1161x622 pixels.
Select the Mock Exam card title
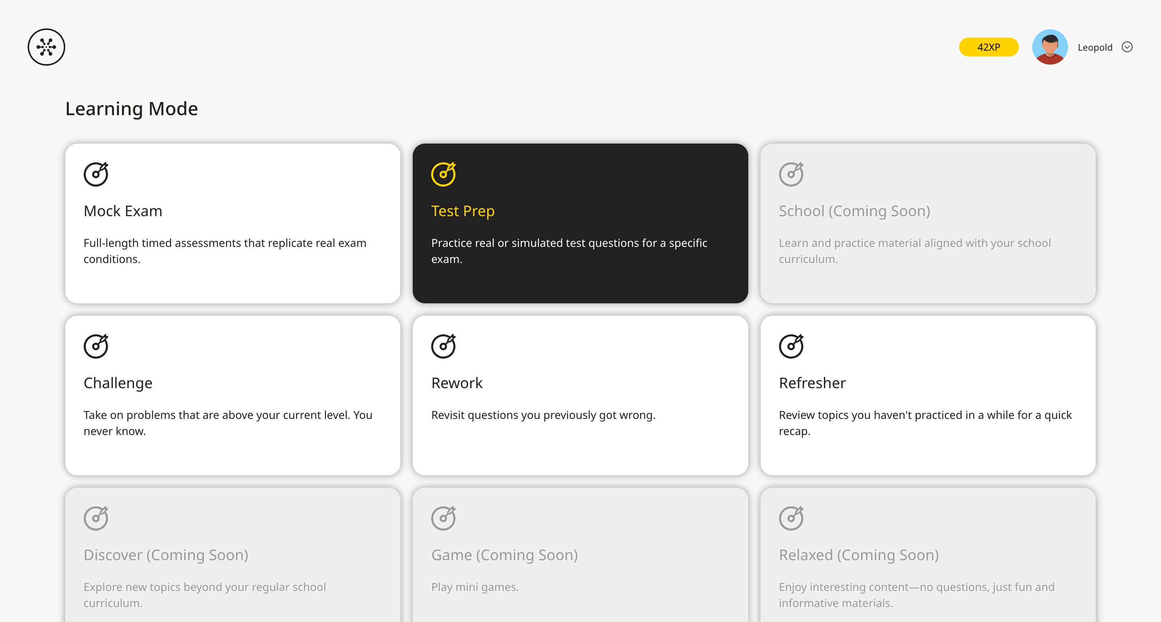point(123,211)
